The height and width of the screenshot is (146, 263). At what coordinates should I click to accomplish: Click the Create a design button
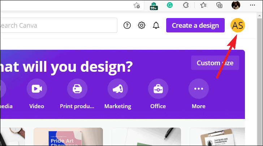195,25
